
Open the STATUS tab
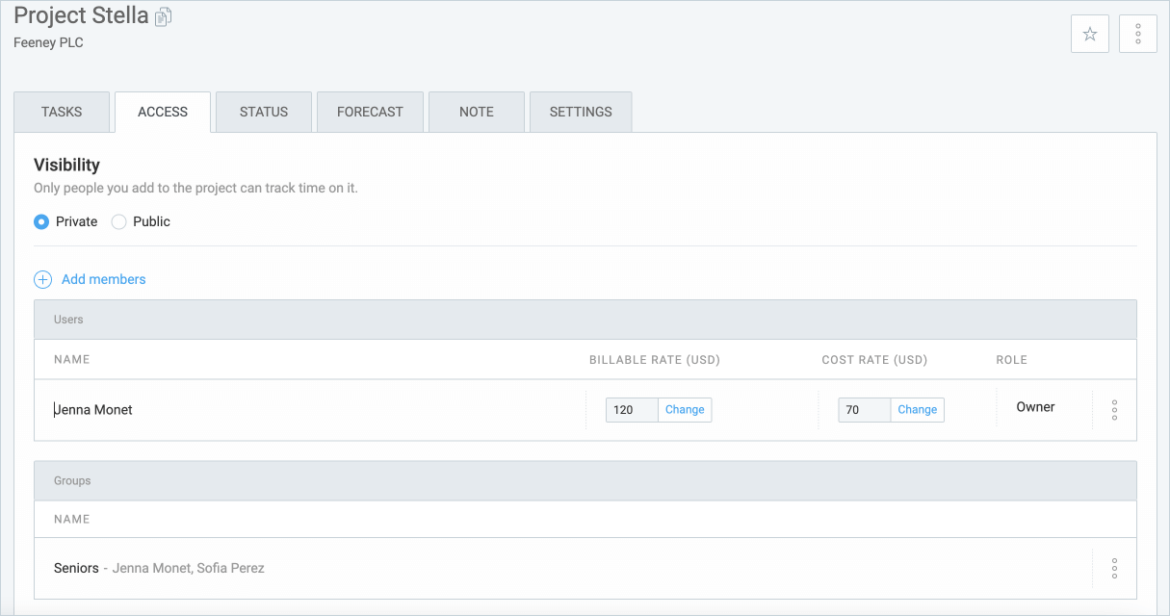[263, 112]
